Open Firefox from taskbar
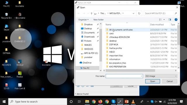This screenshot has width=187, height=105. (100, 101)
